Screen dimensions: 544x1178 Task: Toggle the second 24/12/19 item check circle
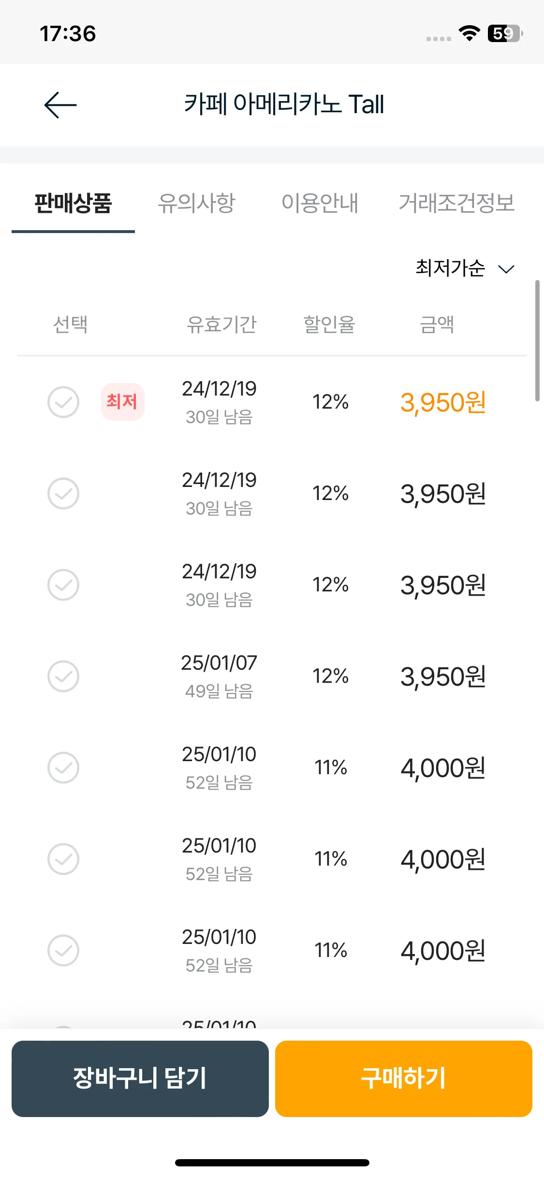pos(63,493)
